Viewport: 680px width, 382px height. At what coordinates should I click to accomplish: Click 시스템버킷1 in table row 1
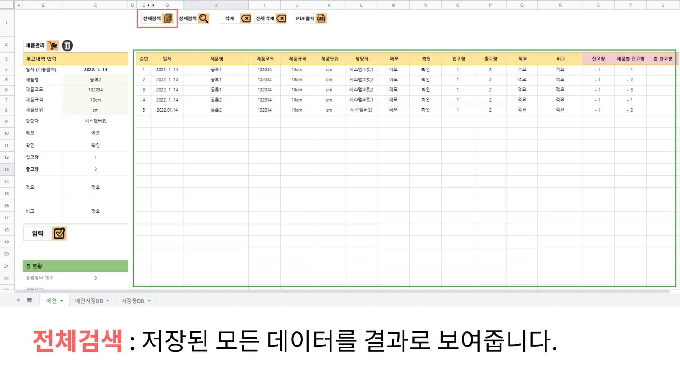pos(361,69)
